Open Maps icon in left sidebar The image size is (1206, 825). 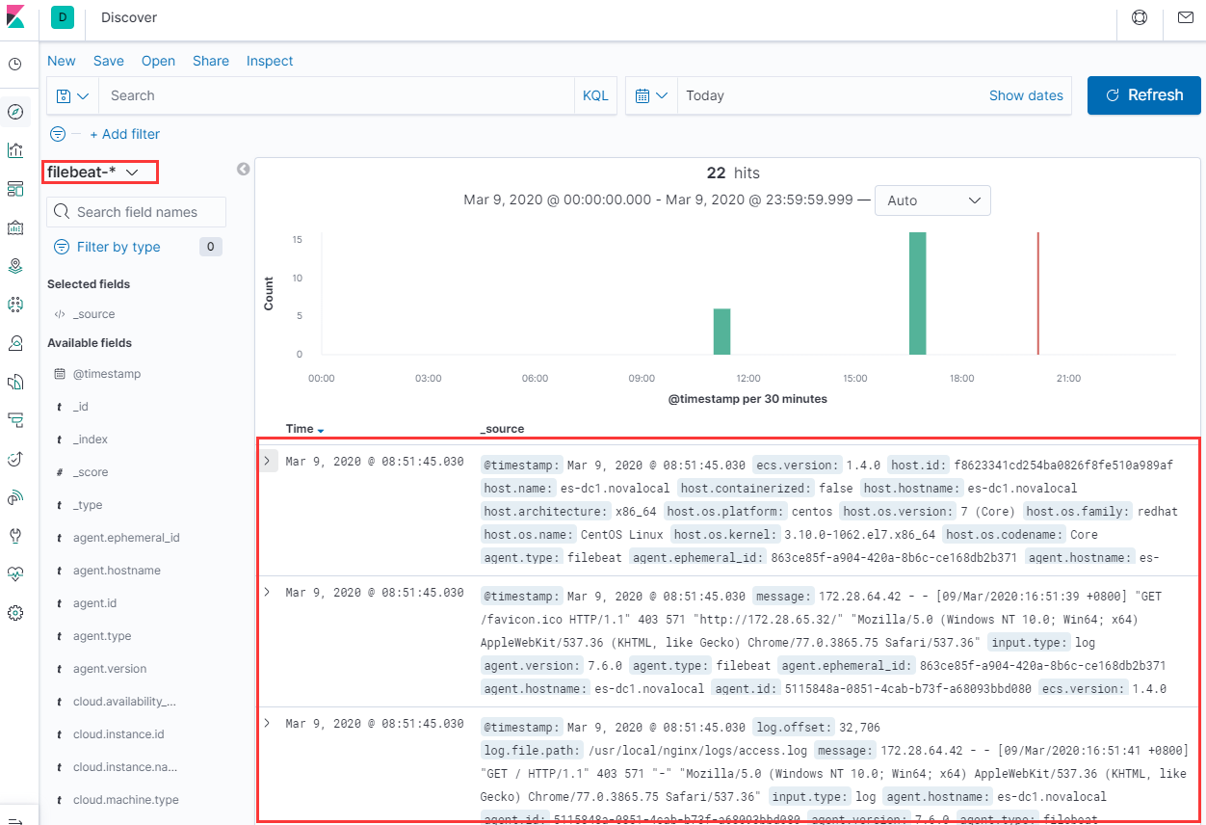(x=14, y=265)
